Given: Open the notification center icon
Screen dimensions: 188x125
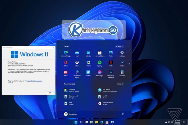Looking at the screenshot, I should 184,122.
